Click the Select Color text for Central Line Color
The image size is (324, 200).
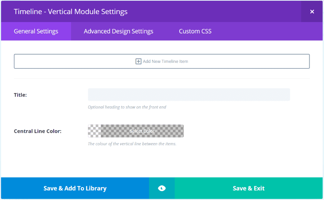(x=142, y=131)
